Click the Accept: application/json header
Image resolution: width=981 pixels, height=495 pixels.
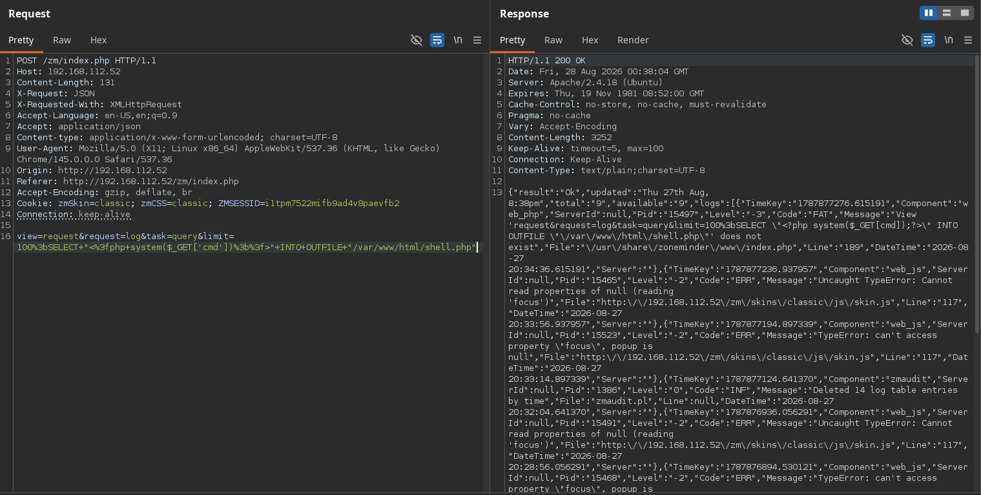tap(79, 127)
